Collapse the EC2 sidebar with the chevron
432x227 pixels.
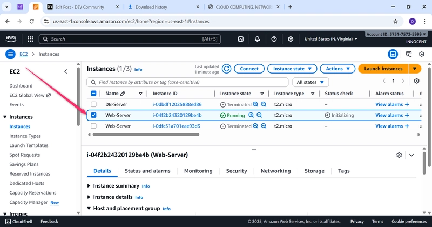point(65,71)
